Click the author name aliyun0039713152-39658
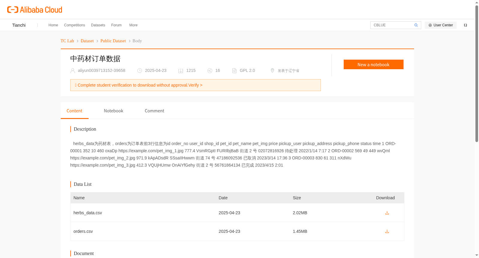The height and width of the screenshot is (258, 479). click(x=101, y=70)
